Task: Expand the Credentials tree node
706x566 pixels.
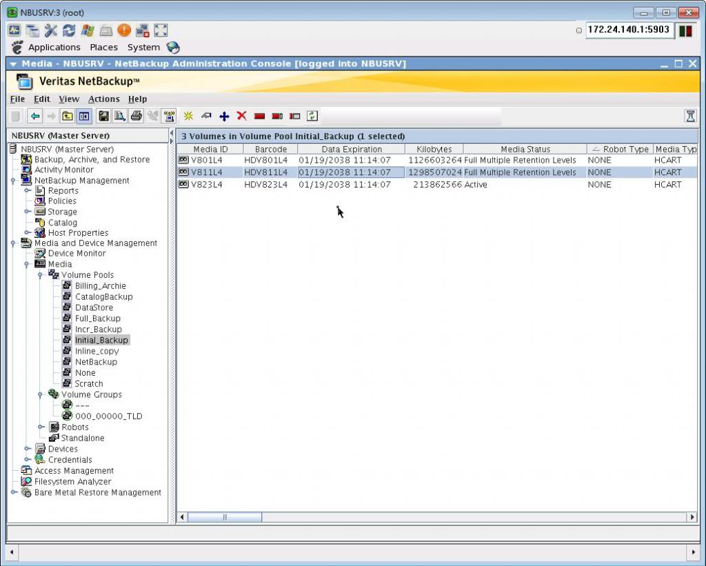Action: coord(28,459)
